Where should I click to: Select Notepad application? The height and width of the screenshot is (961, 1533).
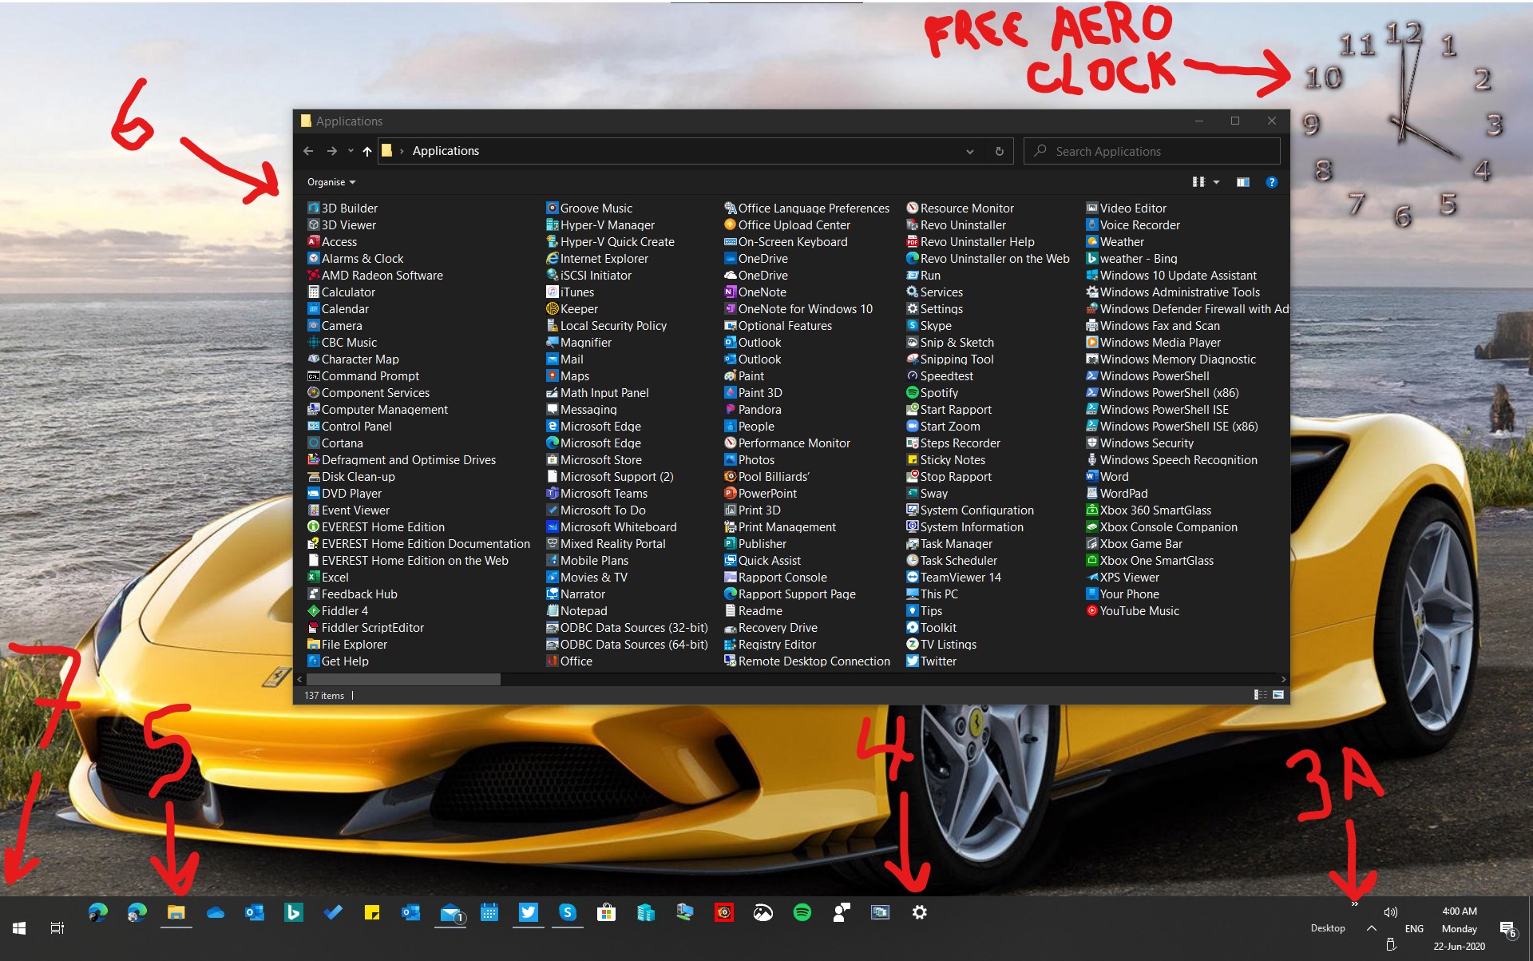tap(576, 610)
